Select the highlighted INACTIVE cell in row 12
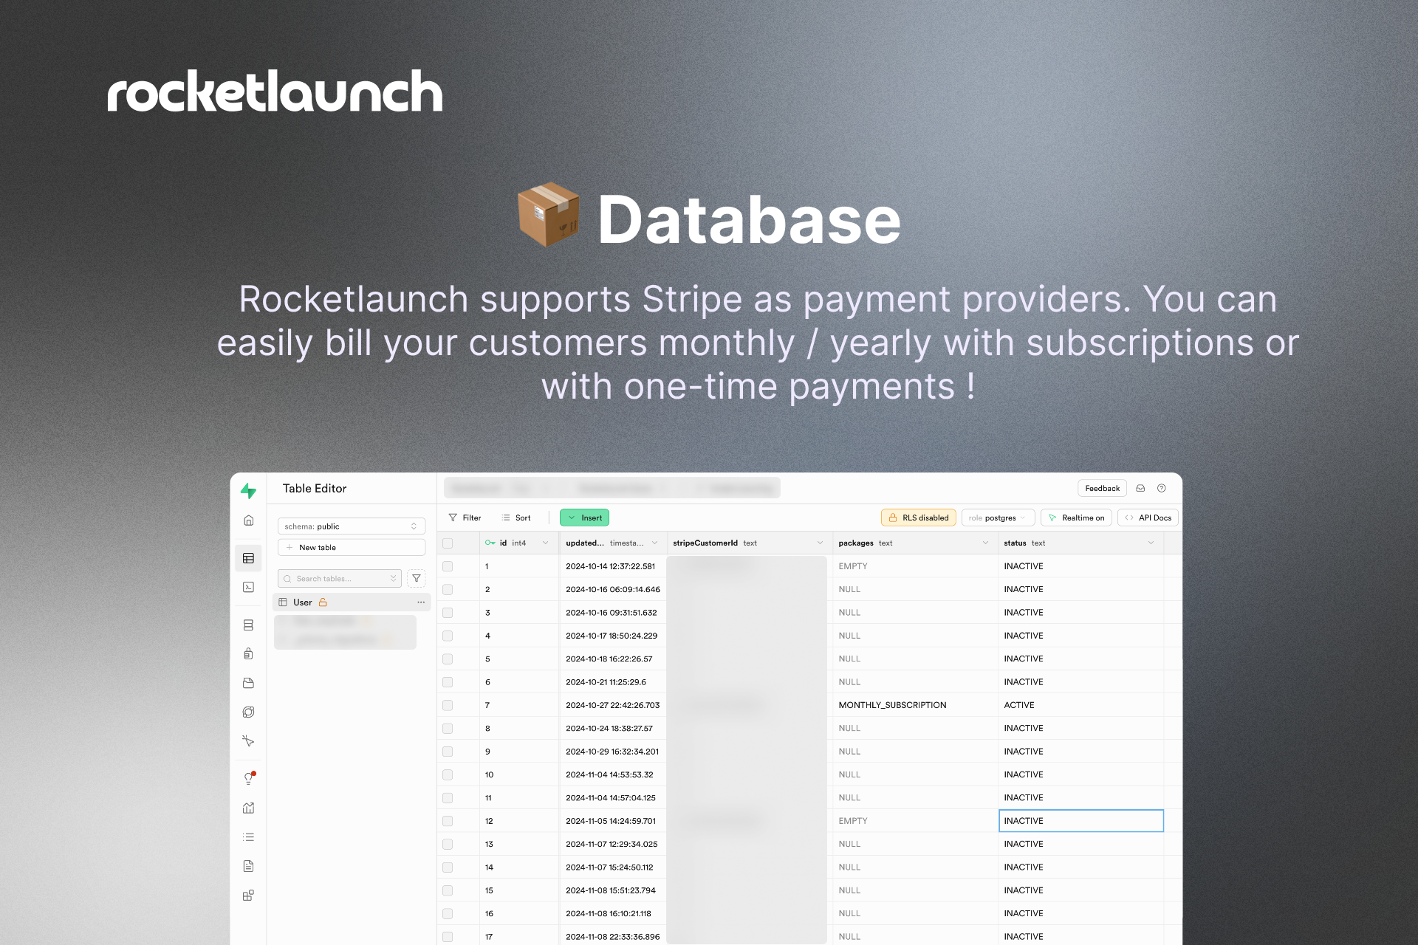1418x945 pixels. [1081, 821]
